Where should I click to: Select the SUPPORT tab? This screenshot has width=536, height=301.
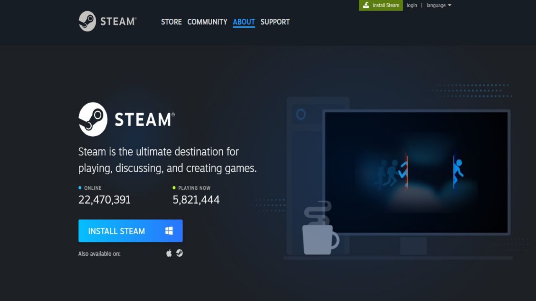(x=275, y=22)
